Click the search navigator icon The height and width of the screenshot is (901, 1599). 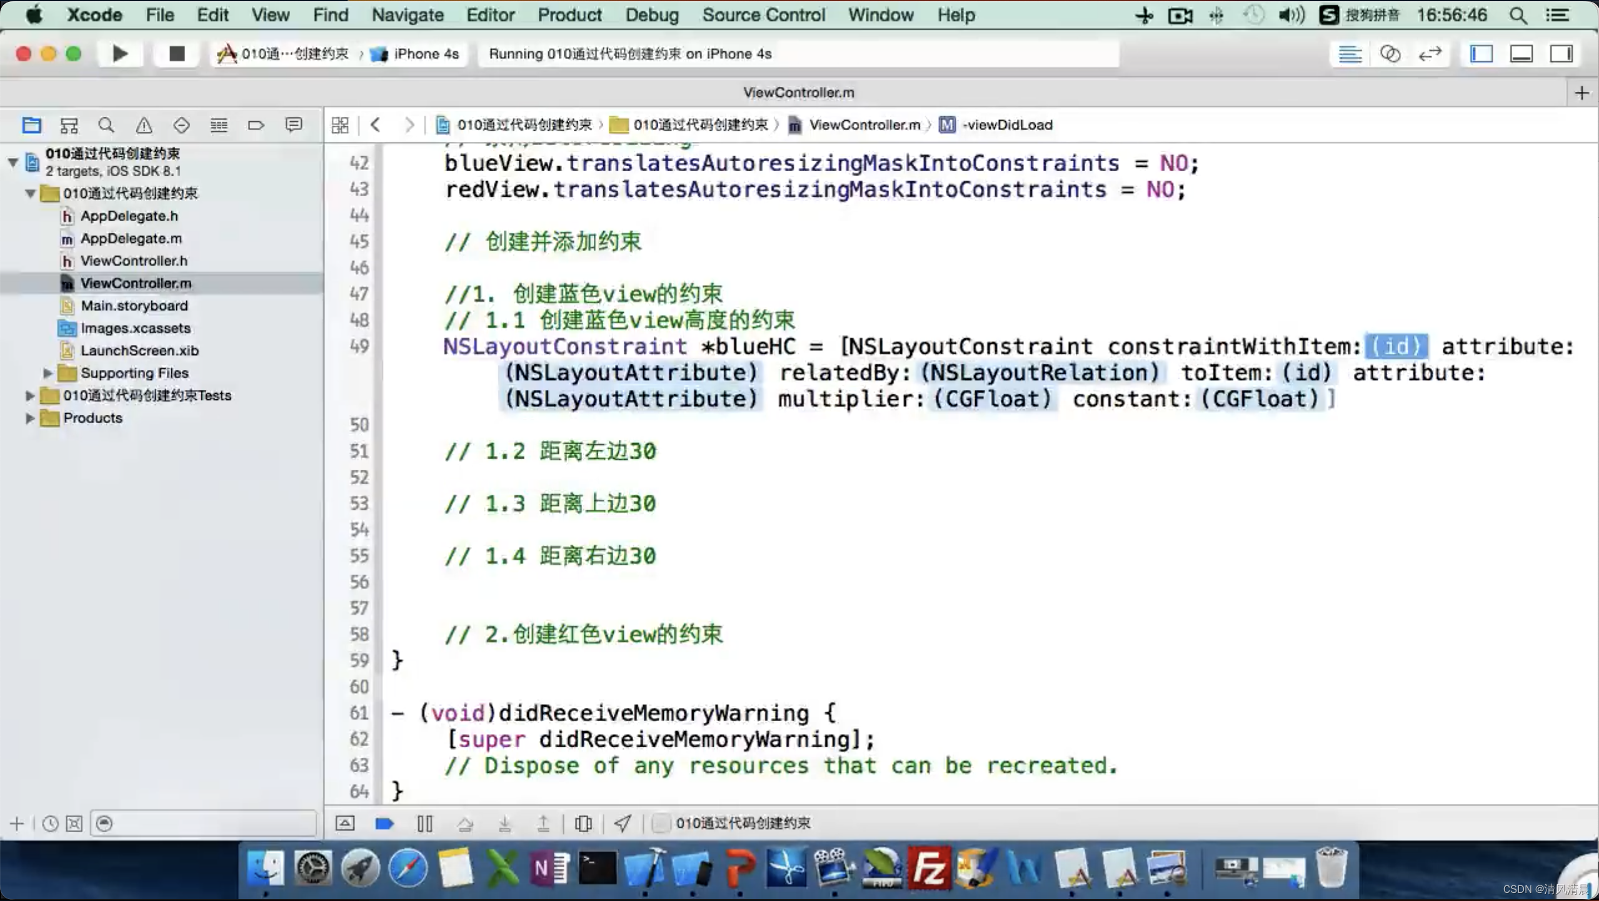point(106,125)
